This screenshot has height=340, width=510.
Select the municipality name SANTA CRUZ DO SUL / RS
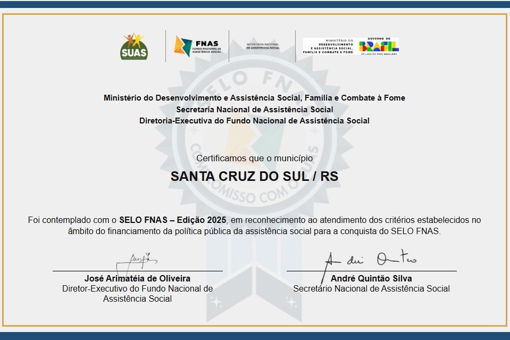pos(254,177)
